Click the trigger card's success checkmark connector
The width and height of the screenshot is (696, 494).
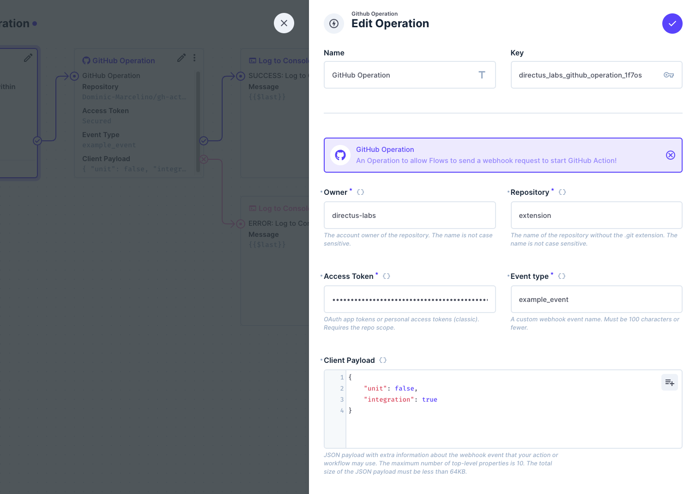pyautogui.click(x=37, y=141)
